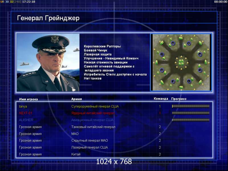228x171 pixels.
Task: Click General Granger's portrait image
Action: point(48,62)
